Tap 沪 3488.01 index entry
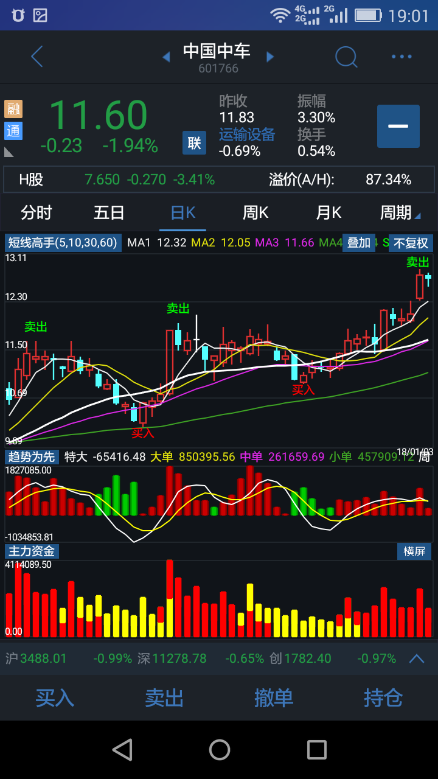This screenshot has height=779, width=438. tap(69, 658)
